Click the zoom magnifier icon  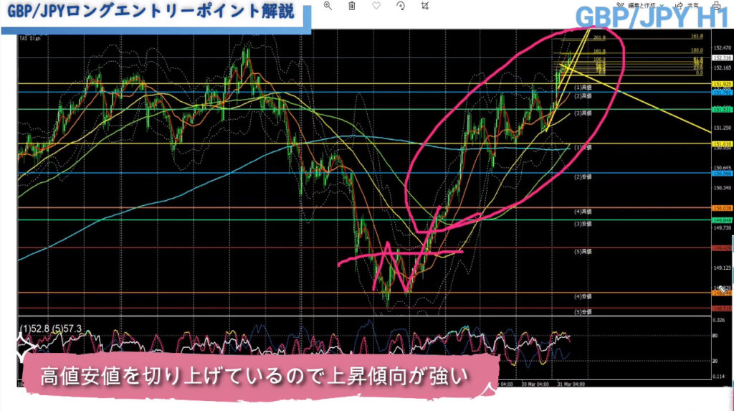tap(328, 6)
